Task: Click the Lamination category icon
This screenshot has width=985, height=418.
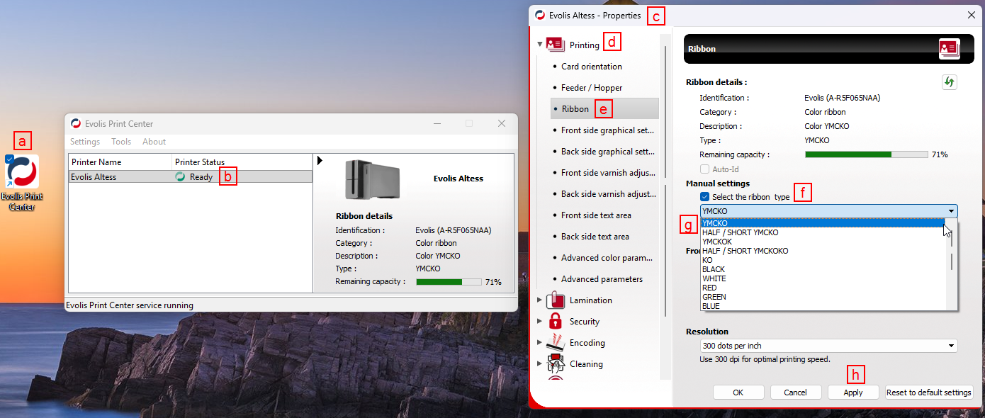Action: tap(556, 300)
